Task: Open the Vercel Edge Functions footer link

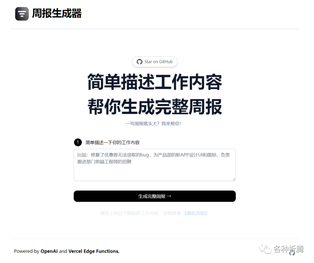Action: coord(94,251)
